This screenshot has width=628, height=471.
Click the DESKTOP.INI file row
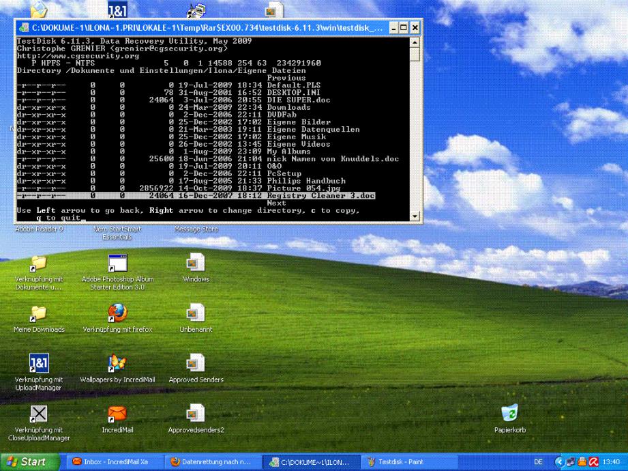(x=168, y=93)
